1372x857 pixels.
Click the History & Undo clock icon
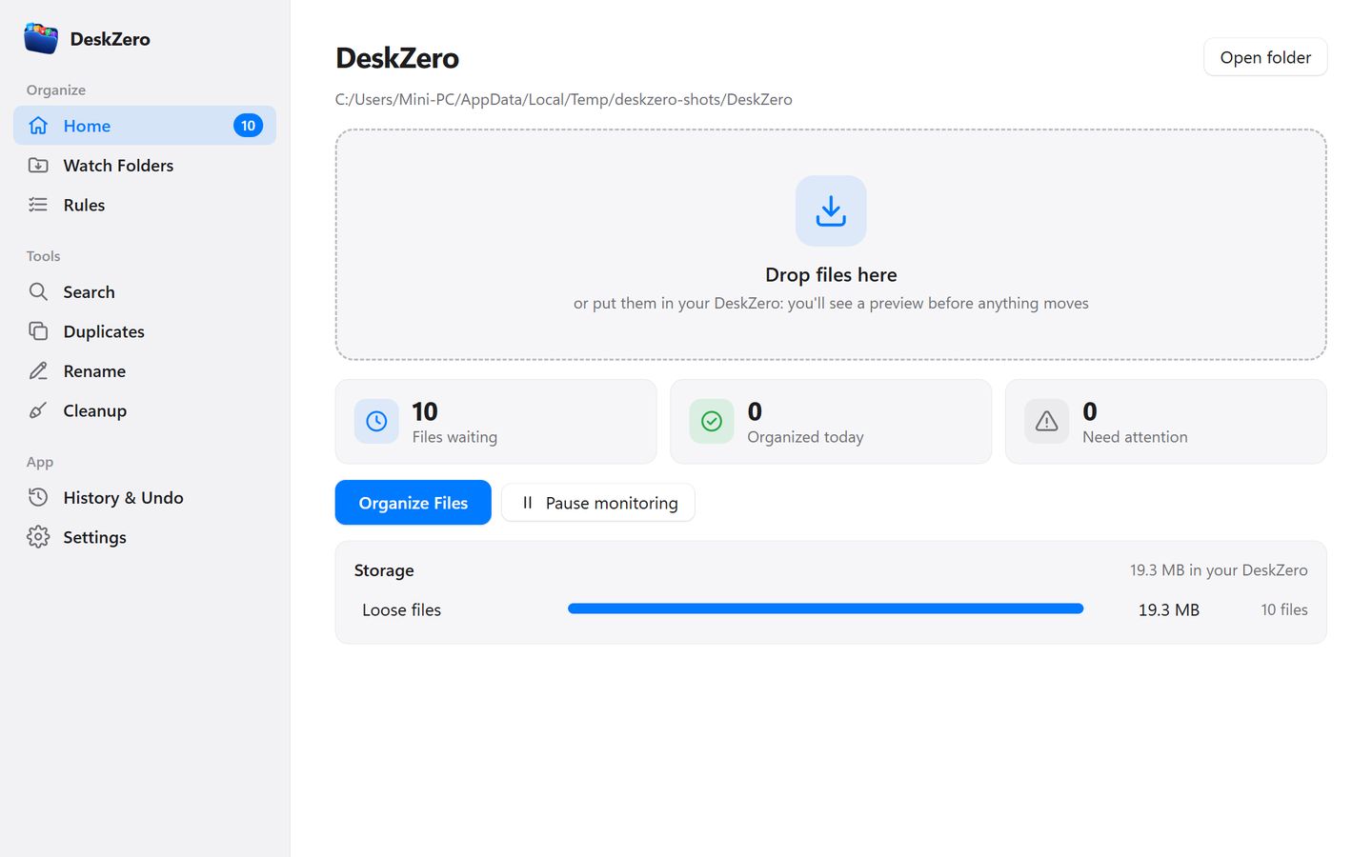[x=38, y=497]
